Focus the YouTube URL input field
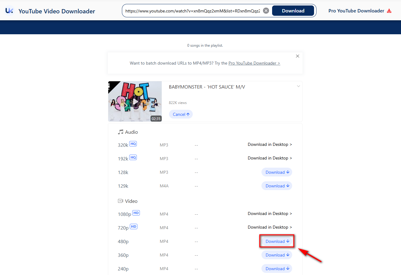 [x=193, y=11]
